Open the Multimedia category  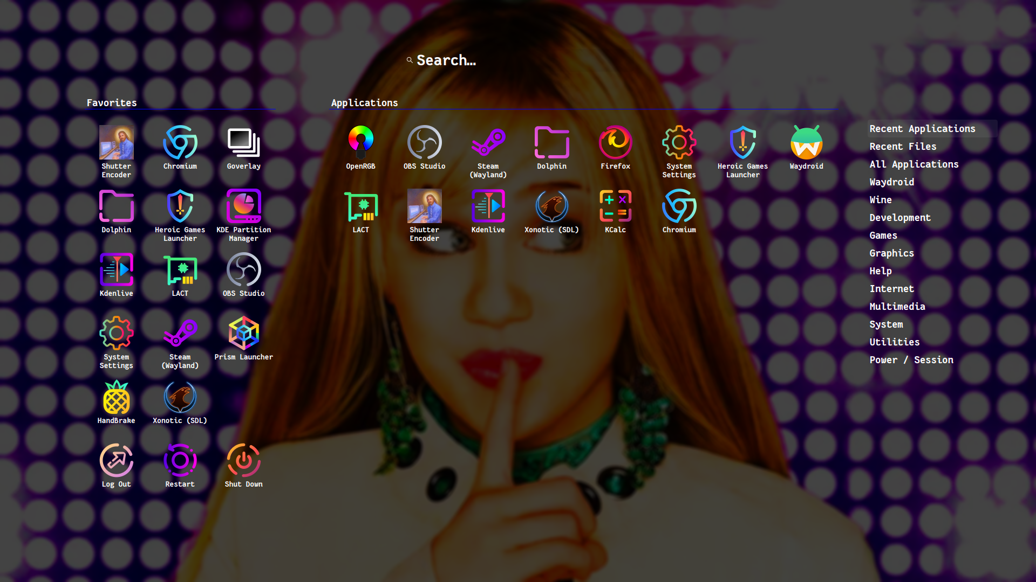click(x=897, y=307)
